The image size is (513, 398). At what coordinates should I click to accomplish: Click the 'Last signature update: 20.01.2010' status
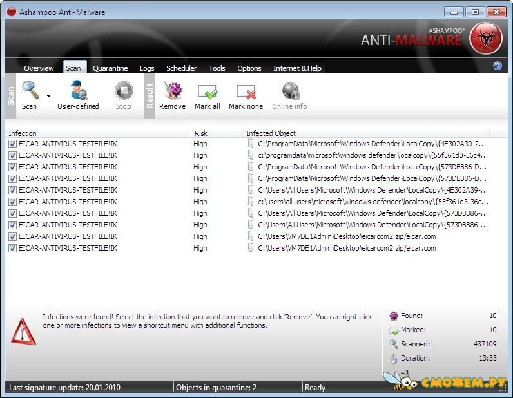pyautogui.click(x=65, y=388)
